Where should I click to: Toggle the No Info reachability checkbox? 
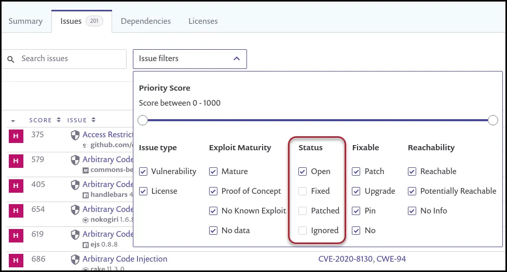(x=412, y=211)
